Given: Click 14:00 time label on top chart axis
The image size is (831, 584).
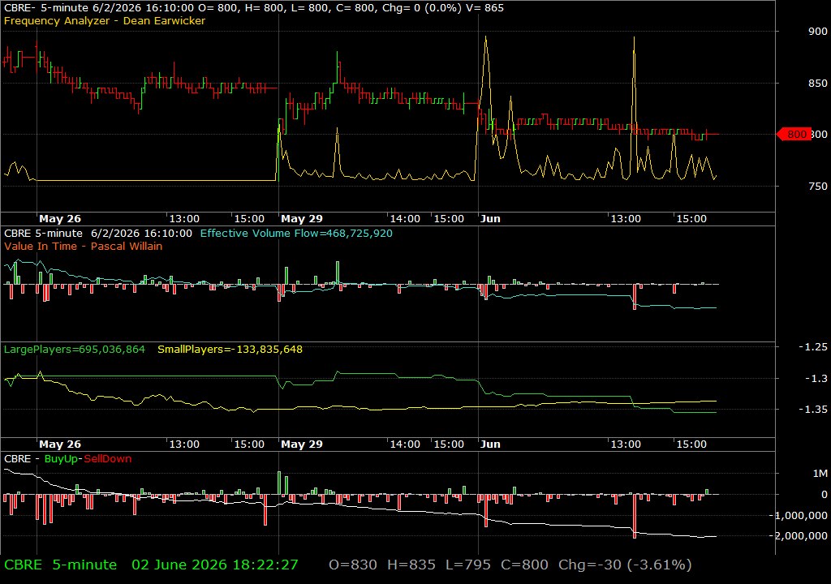Looking at the screenshot, I should [x=405, y=218].
